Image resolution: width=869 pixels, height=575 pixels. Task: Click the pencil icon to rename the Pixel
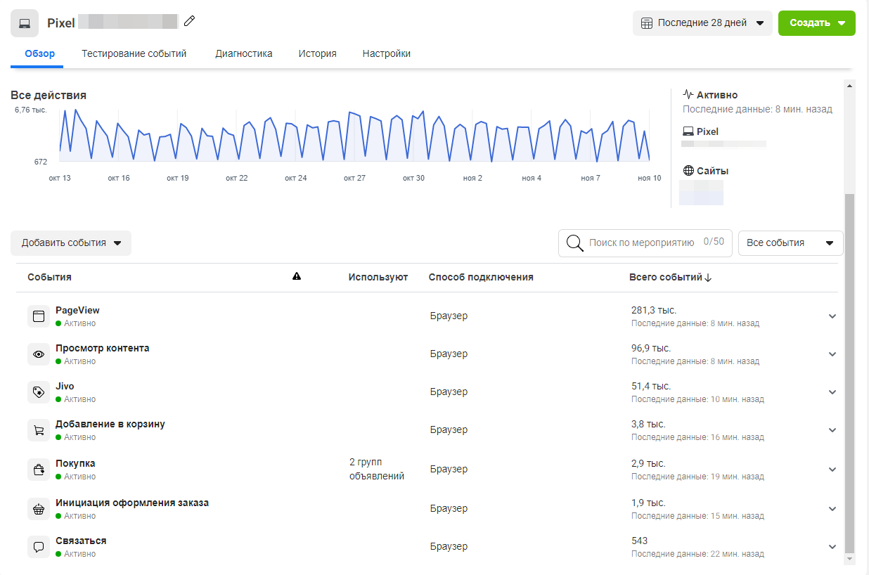189,22
